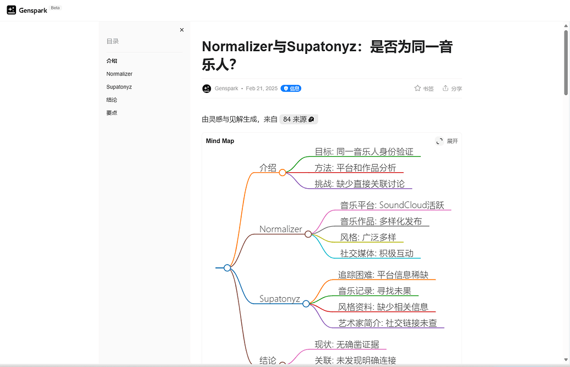Open the 84 来源 sources chip
Image resolution: width=570 pixels, height=367 pixels.
[x=298, y=119]
